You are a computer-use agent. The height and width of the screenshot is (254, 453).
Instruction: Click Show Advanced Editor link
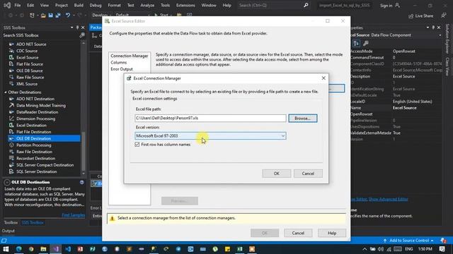(389, 199)
